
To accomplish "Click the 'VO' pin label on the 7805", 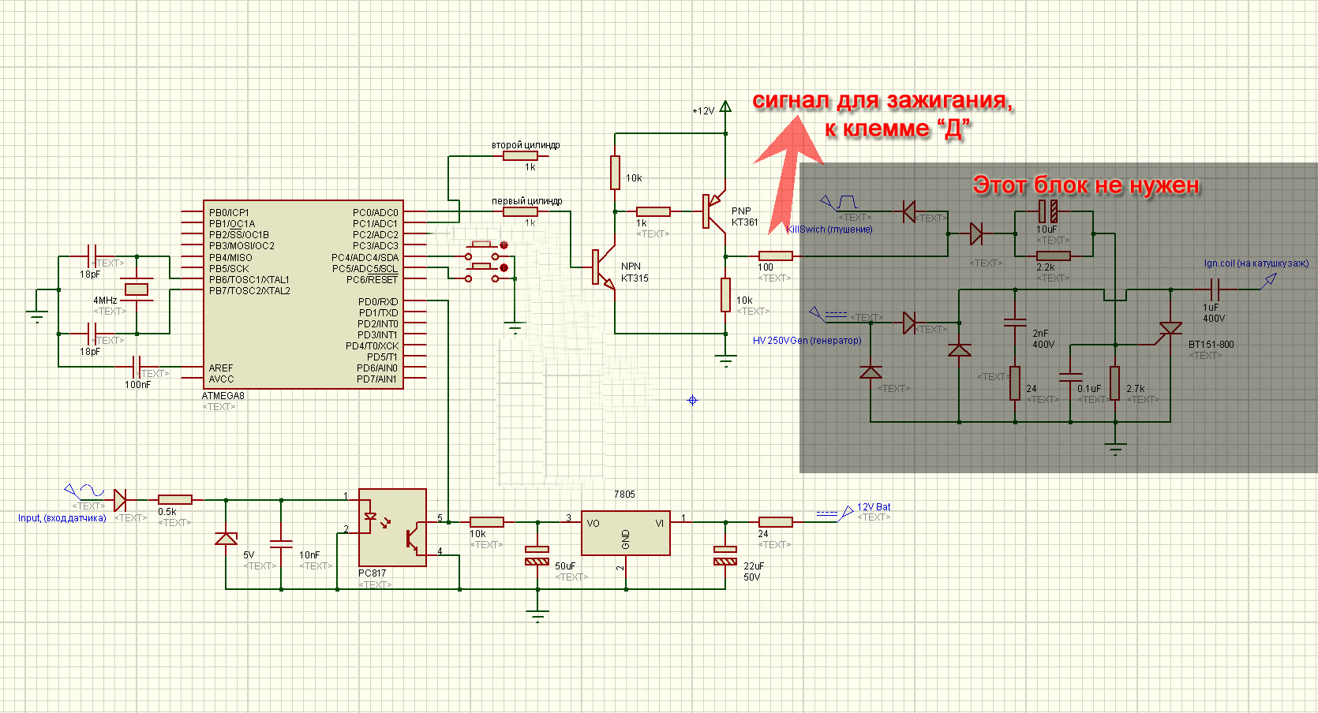I will (593, 524).
